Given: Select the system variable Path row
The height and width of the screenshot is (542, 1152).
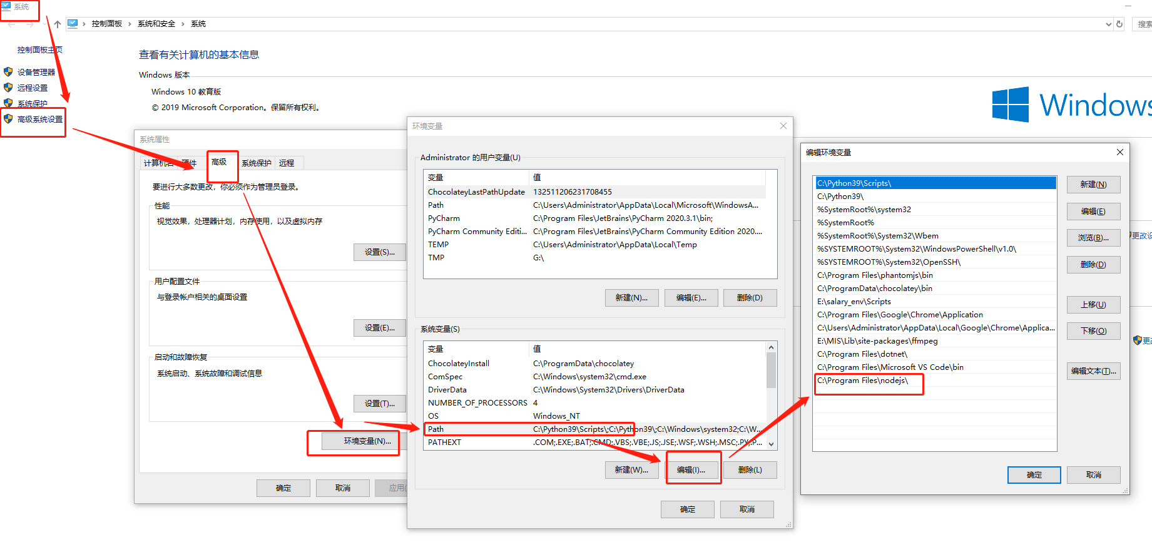Looking at the screenshot, I should [x=594, y=429].
